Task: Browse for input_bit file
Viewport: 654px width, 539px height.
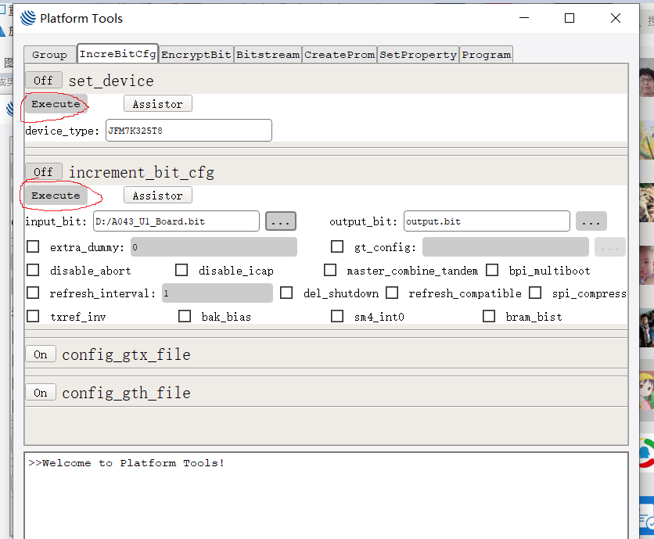Action: click(281, 221)
